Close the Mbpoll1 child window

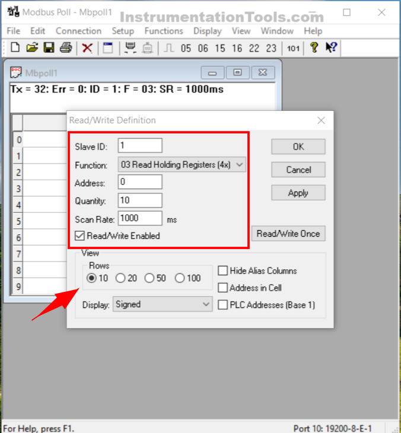pyautogui.click(x=263, y=72)
